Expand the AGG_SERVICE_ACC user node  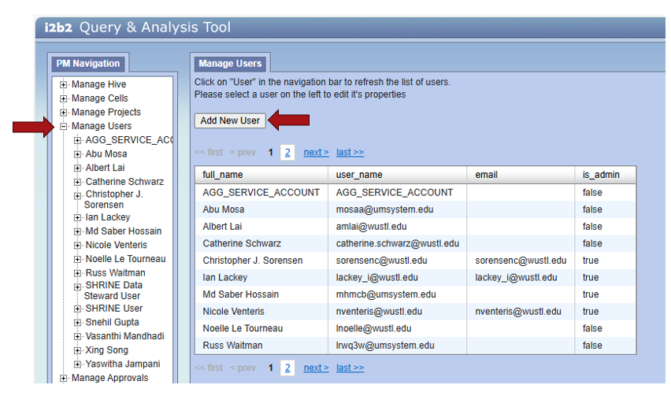(77, 140)
